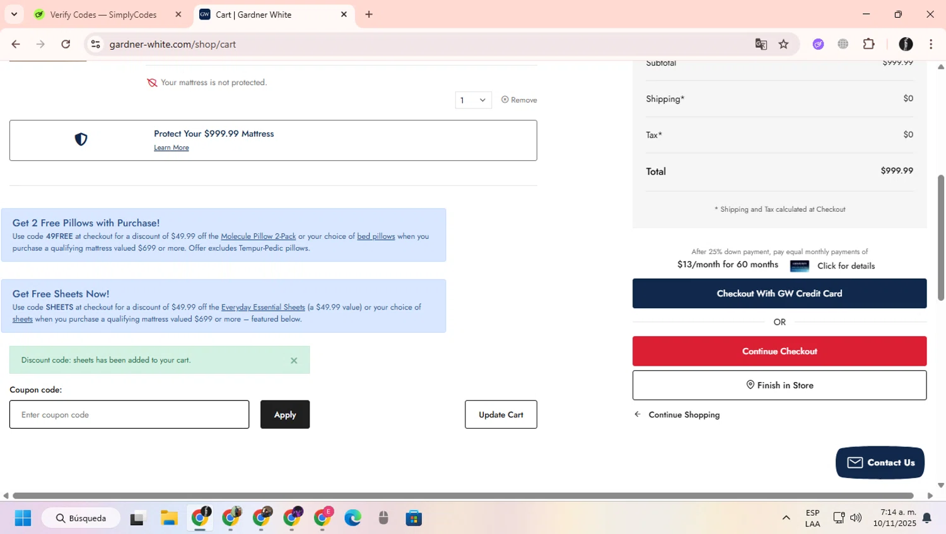Choose Finish in Store
The image size is (946, 534).
pyautogui.click(x=780, y=385)
